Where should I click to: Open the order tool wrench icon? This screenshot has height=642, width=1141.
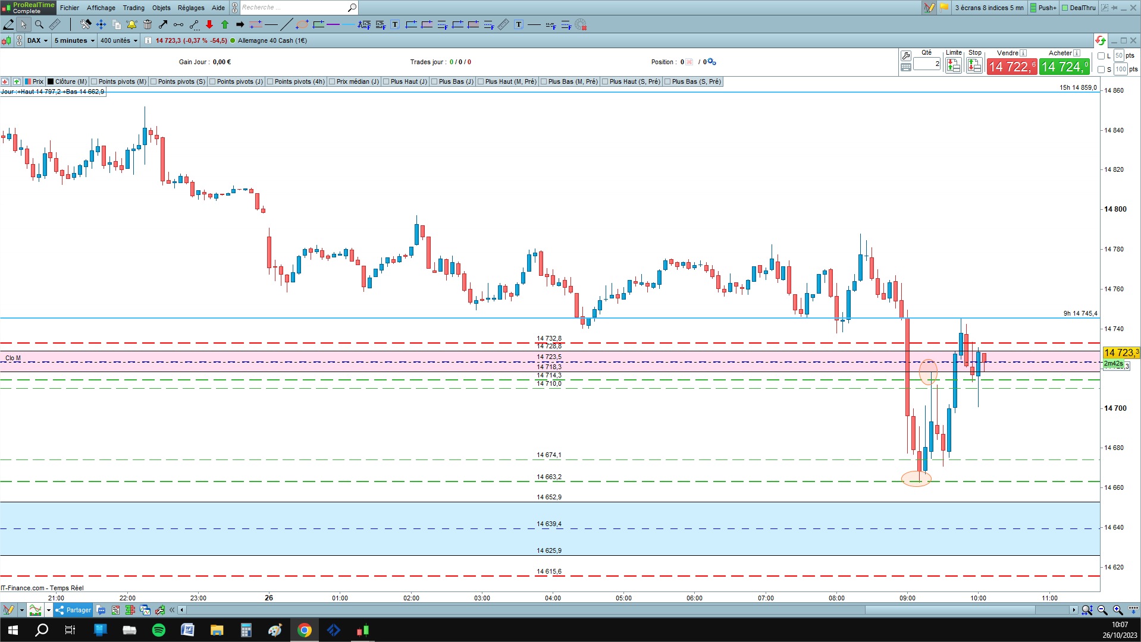click(x=906, y=55)
